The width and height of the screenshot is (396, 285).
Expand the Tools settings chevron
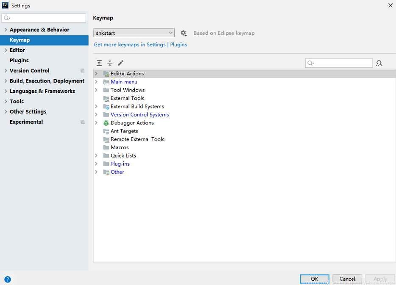[6, 101]
